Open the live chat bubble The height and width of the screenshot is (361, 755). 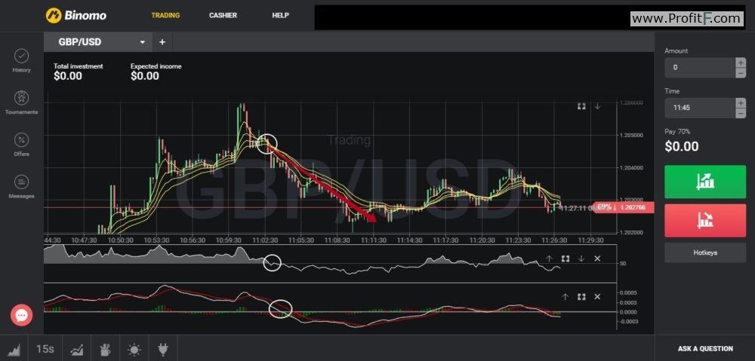tap(22, 315)
